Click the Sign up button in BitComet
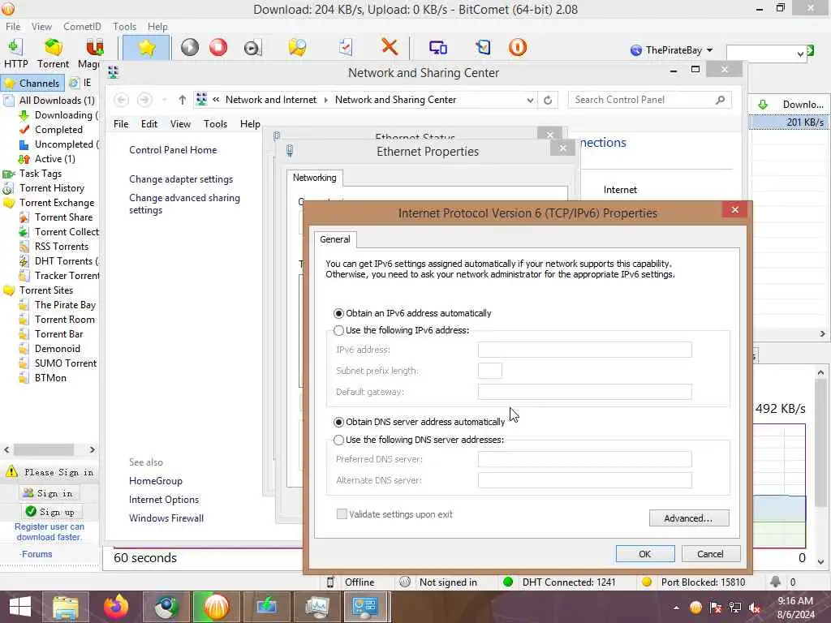This screenshot has height=623, width=831. pos(53,512)
